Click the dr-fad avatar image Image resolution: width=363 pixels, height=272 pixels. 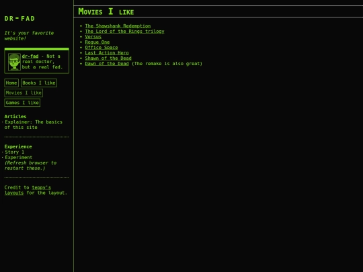(x=14, y=62)
